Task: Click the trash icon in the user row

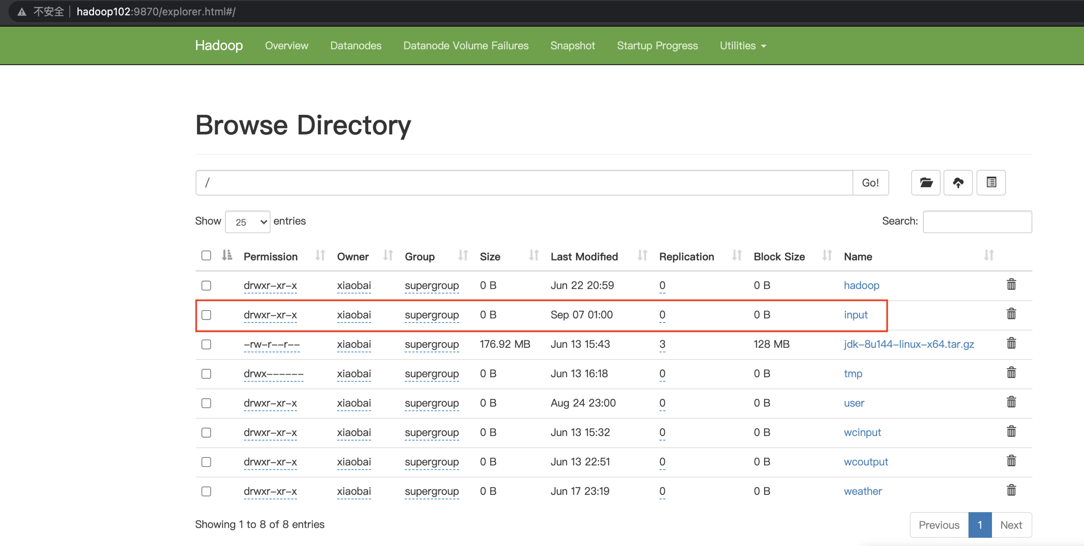Action: (x=1011, y=402)
